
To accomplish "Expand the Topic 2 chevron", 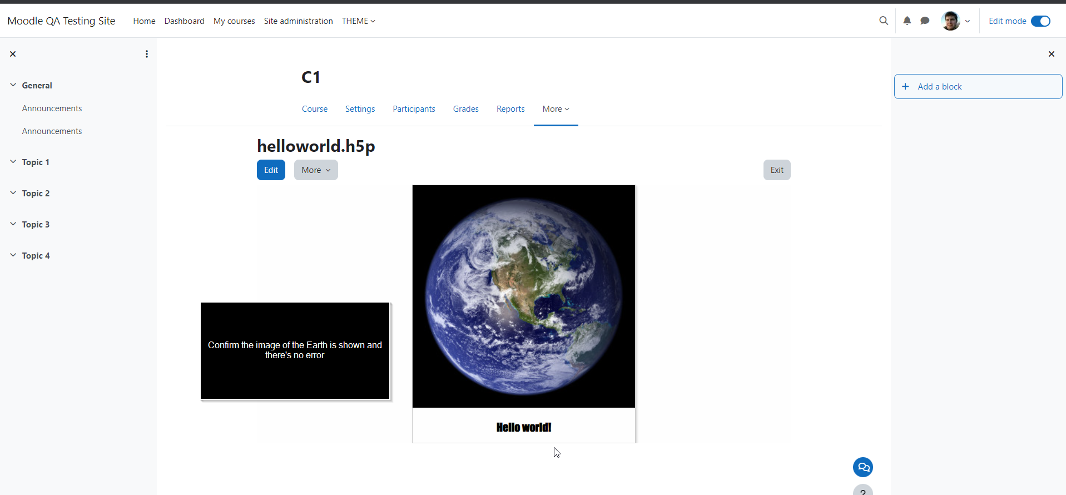I will pyautogui.click(x=13, y=193).
